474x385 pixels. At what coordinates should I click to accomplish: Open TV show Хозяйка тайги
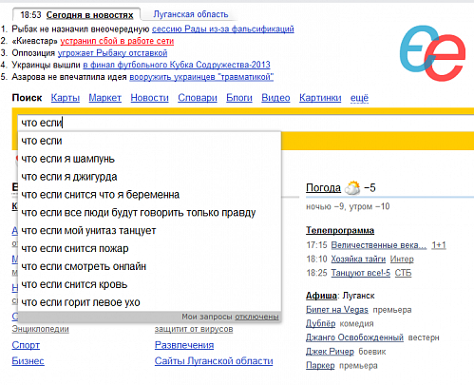click(358, 260)
